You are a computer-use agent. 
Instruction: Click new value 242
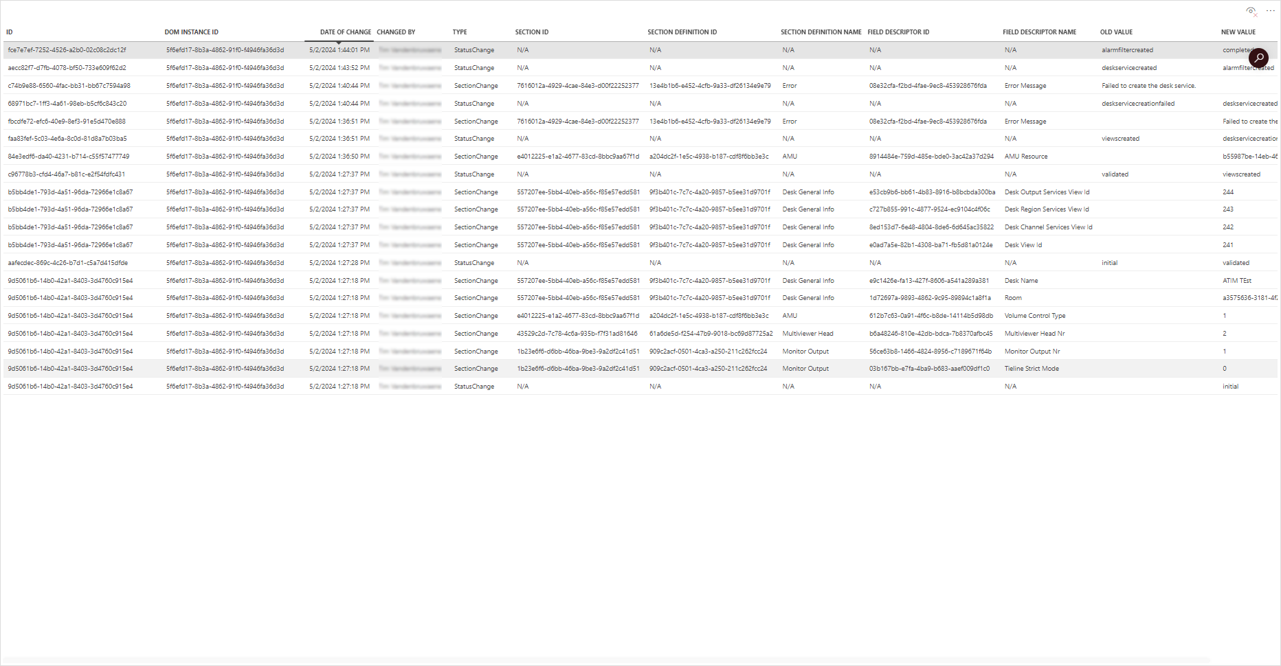coord(1228,227)
